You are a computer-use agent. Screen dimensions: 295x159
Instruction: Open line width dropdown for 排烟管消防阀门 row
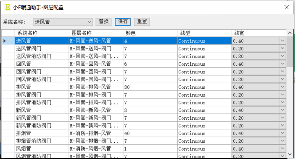282,141
